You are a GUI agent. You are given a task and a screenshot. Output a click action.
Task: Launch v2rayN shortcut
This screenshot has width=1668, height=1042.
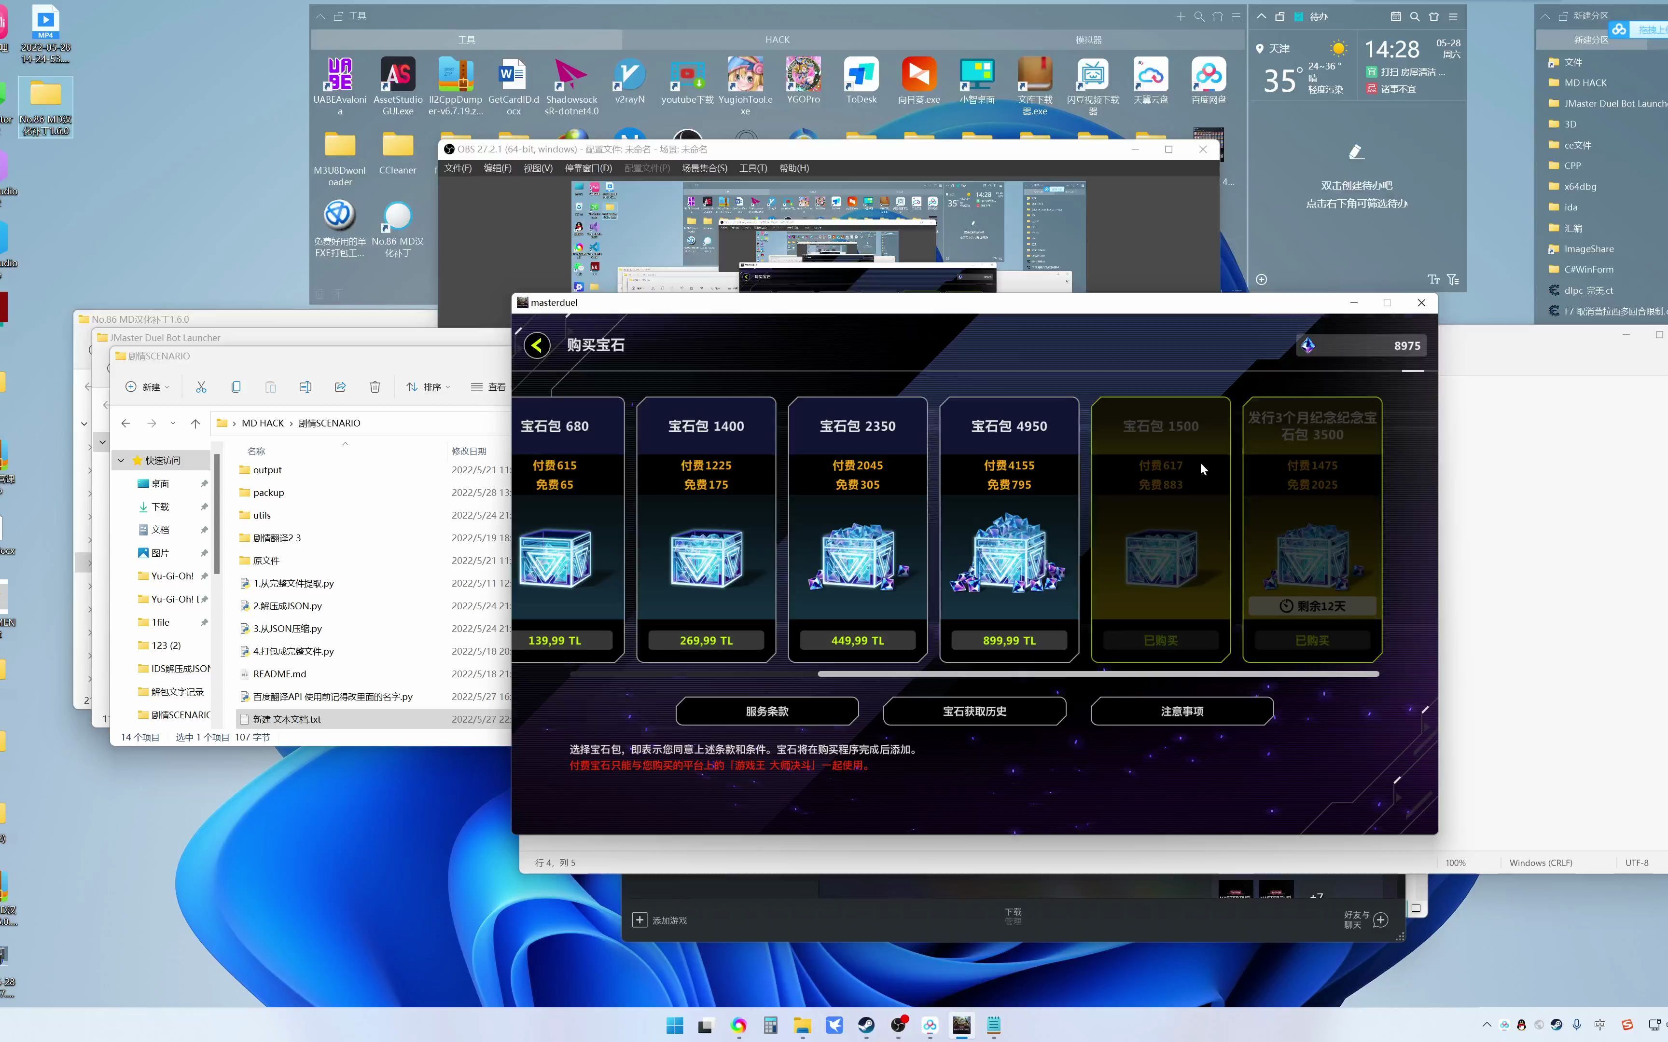629,80
